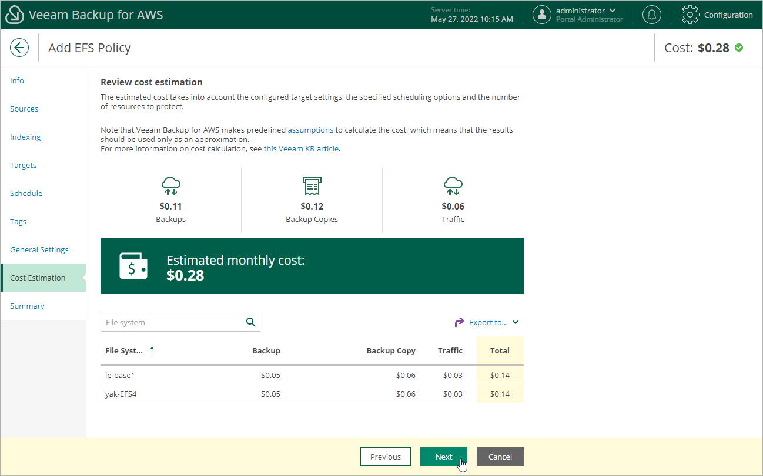763x476 pixels.
Task: Click the Backups cloud icon
Action: tap(170, 185)
